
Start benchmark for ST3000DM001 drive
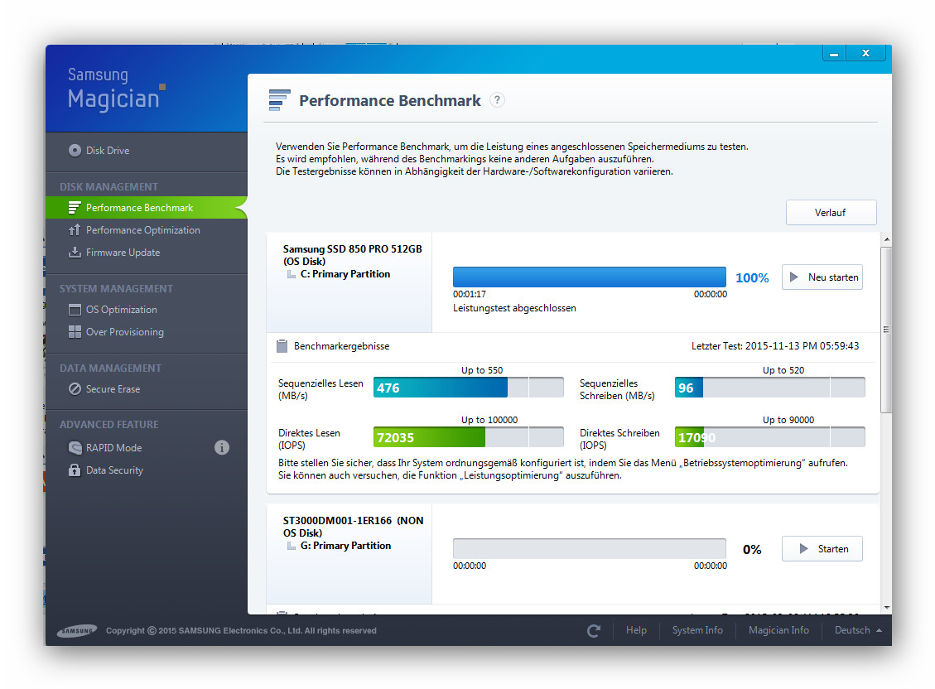822,549
